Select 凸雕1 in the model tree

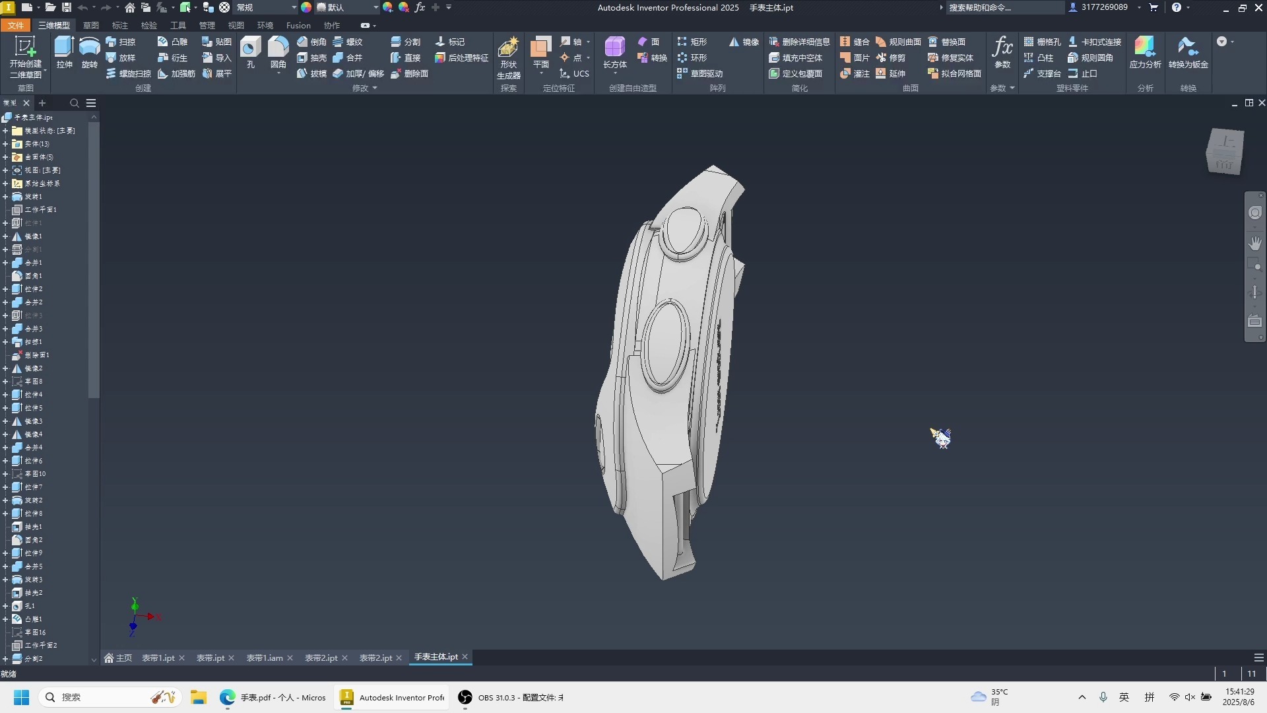(28, 619)
